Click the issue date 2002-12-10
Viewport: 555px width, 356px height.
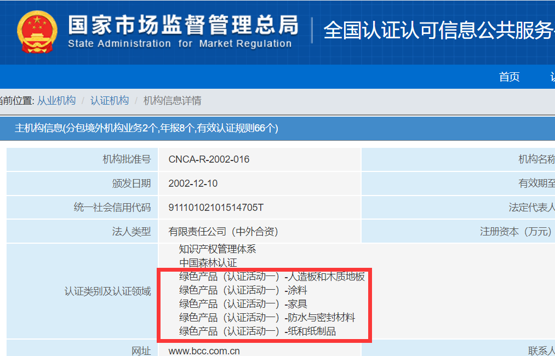193,183
